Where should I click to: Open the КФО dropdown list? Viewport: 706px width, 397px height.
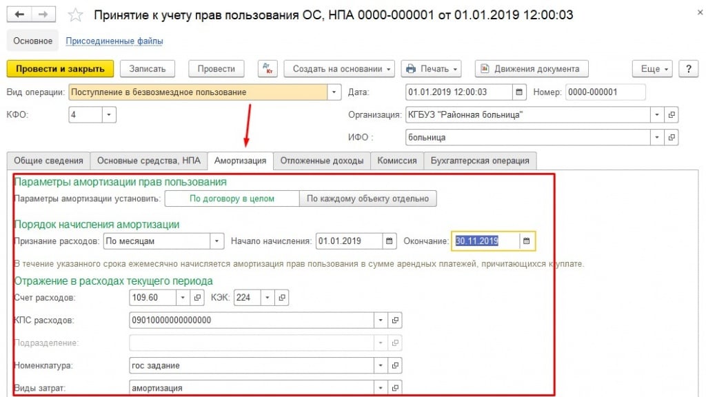coord(109,115)
